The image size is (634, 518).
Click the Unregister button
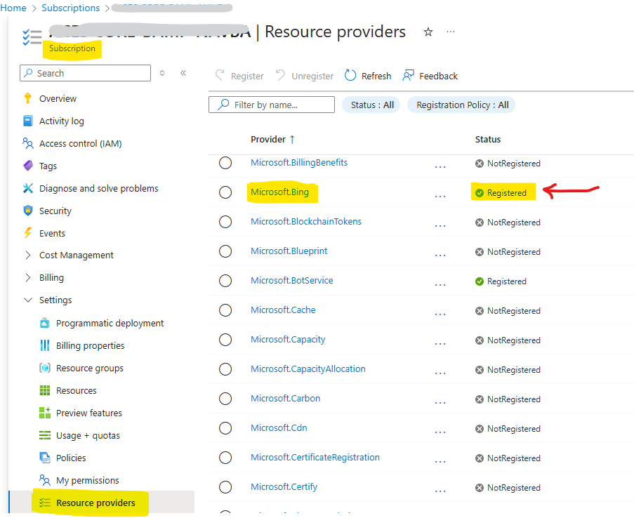tap(305, 76)
